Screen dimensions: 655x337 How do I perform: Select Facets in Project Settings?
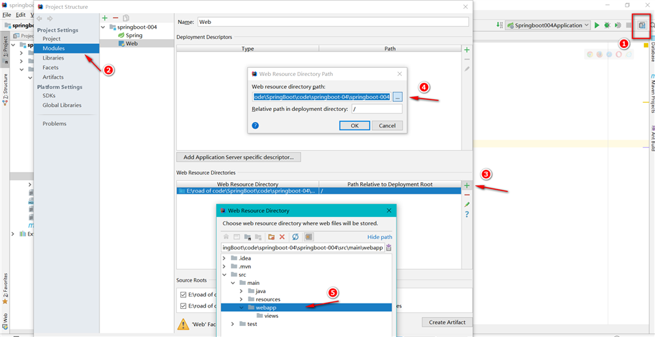click(51, 67)
